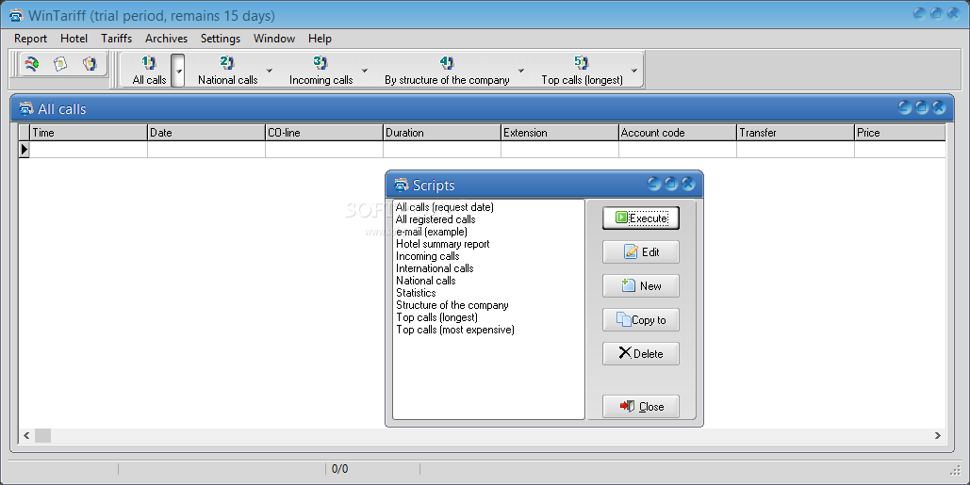Open dropdown arrow next to All calls
The width and height of the screenshot is (970, 485).
(x=178, y=71)
